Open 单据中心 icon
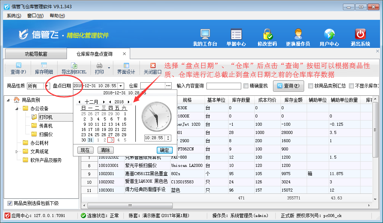 click(x=236, y=35)
